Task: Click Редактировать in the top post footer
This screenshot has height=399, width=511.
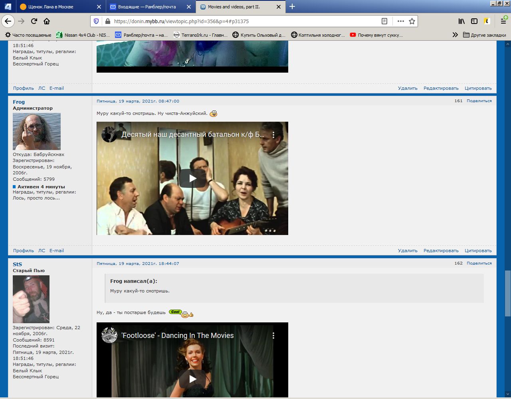Action: (441, 88)
